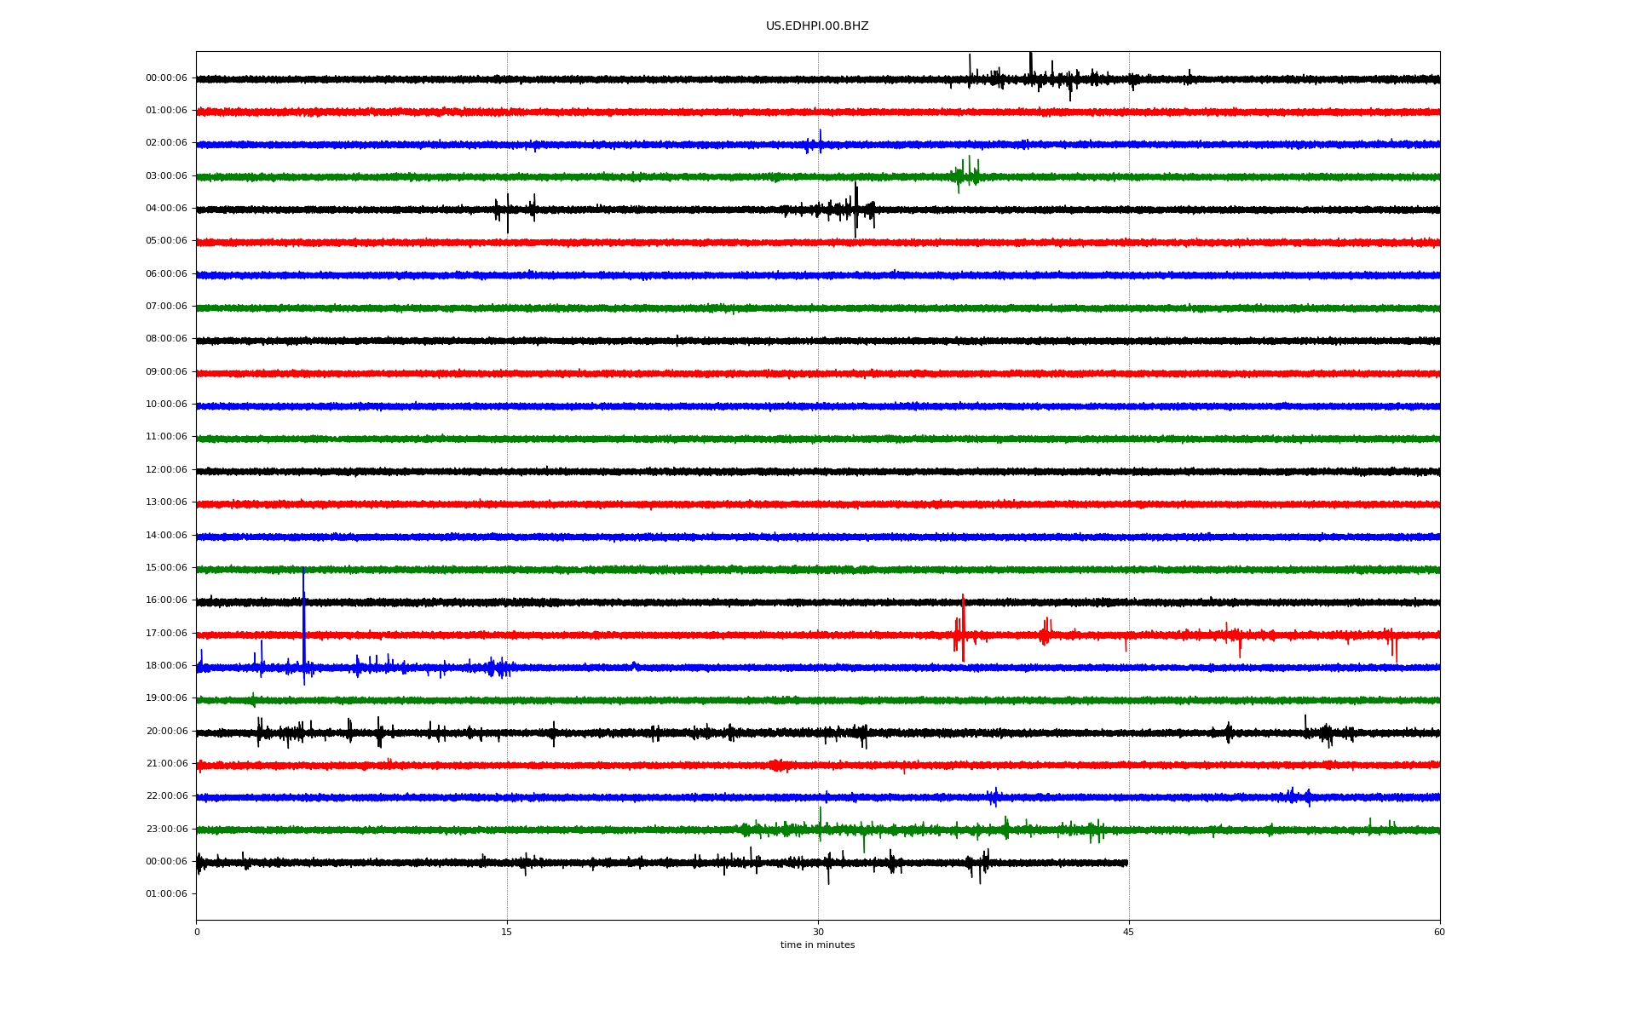Click the x-axis tick label 45

click(x=1128, y=933)
